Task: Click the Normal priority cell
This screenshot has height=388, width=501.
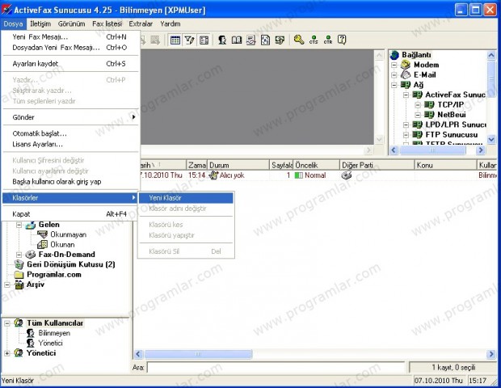Action: tap(316, 175)
